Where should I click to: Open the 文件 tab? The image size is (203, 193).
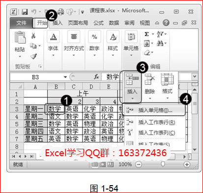click(x=21, y=23)
